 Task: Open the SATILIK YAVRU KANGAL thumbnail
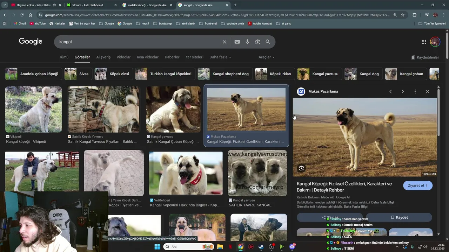tap(257, 173)
